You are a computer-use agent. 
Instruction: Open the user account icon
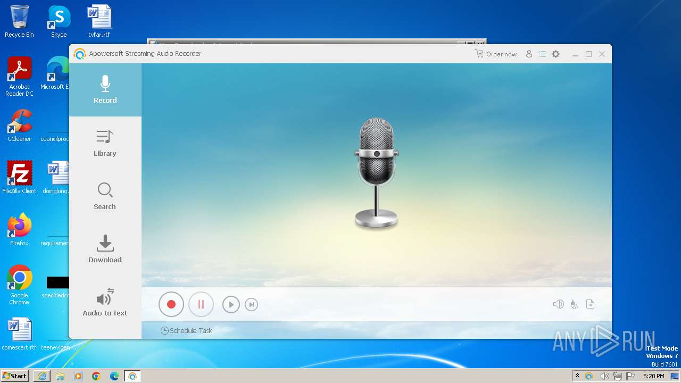[529, 54]
